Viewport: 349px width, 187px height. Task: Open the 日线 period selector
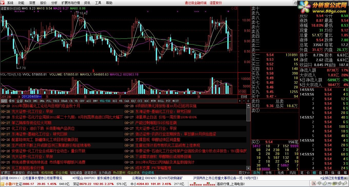tap(244, 97)
